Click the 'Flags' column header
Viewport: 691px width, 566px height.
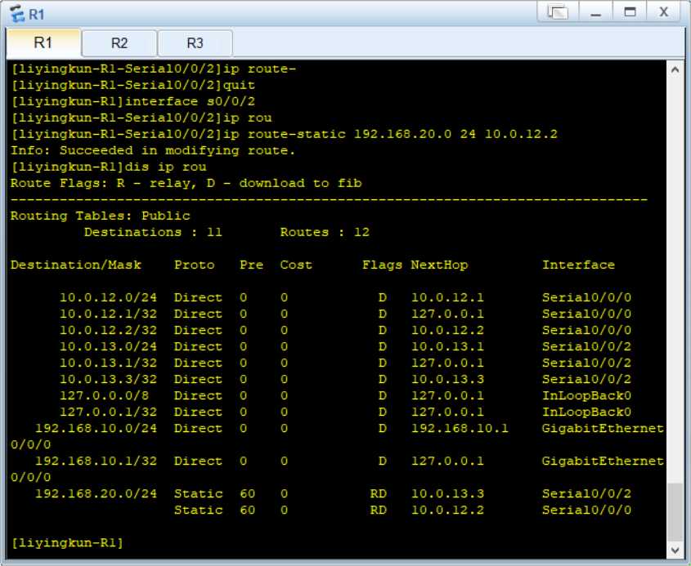(382, 265)
